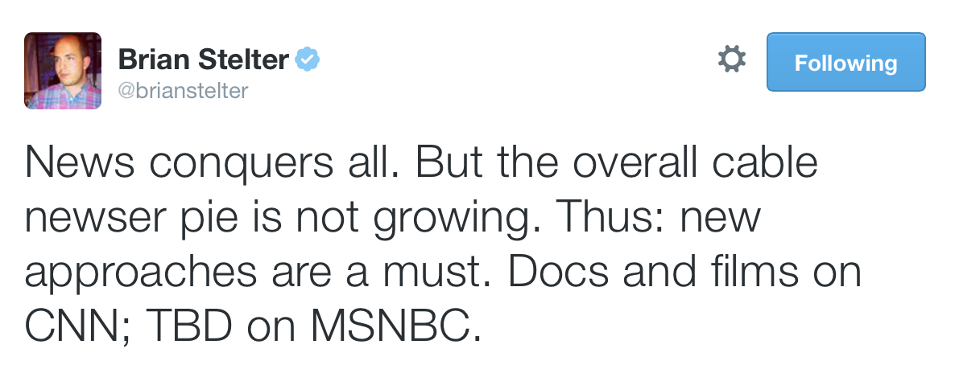This screenshot has height=365, width=955.
Task: Click the word News starting the tweet
Action: click(80, 162)
